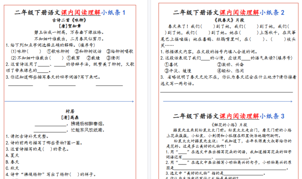Click the answer blank after "指的是"
The image size is (302, 179).
click(x=243, y=174)
